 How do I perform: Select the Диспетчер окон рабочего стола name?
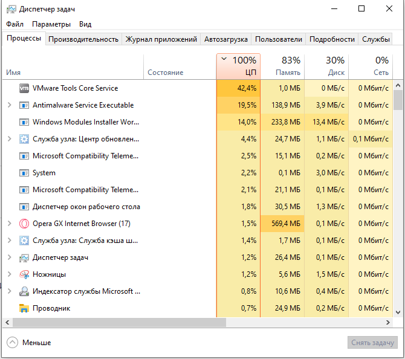tap(86, 207)
